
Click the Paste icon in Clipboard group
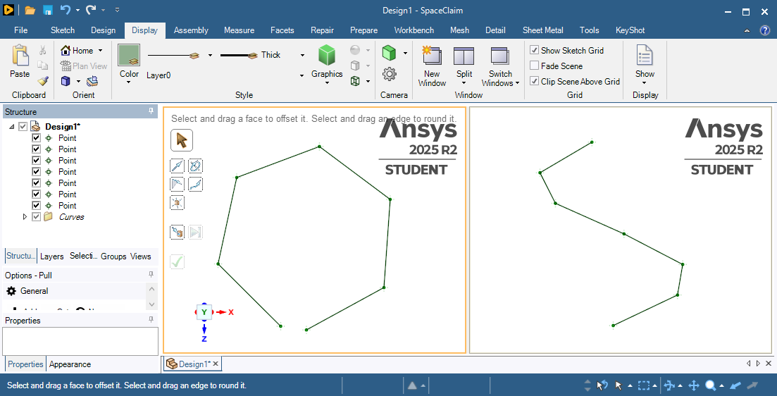point(20,56)
